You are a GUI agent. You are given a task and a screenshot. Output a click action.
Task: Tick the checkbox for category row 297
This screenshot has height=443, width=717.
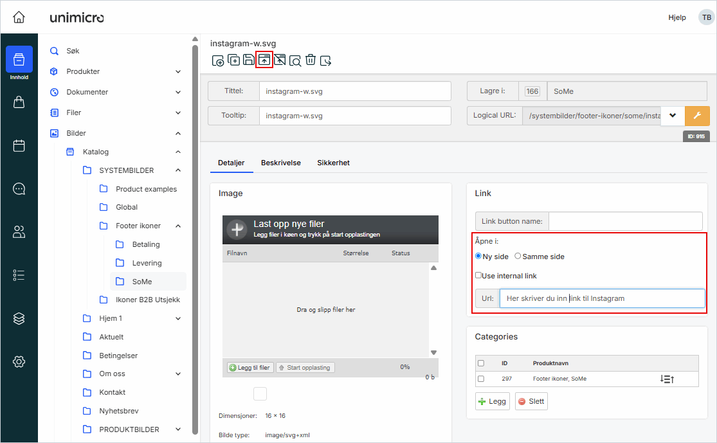(x=481, y=379)
